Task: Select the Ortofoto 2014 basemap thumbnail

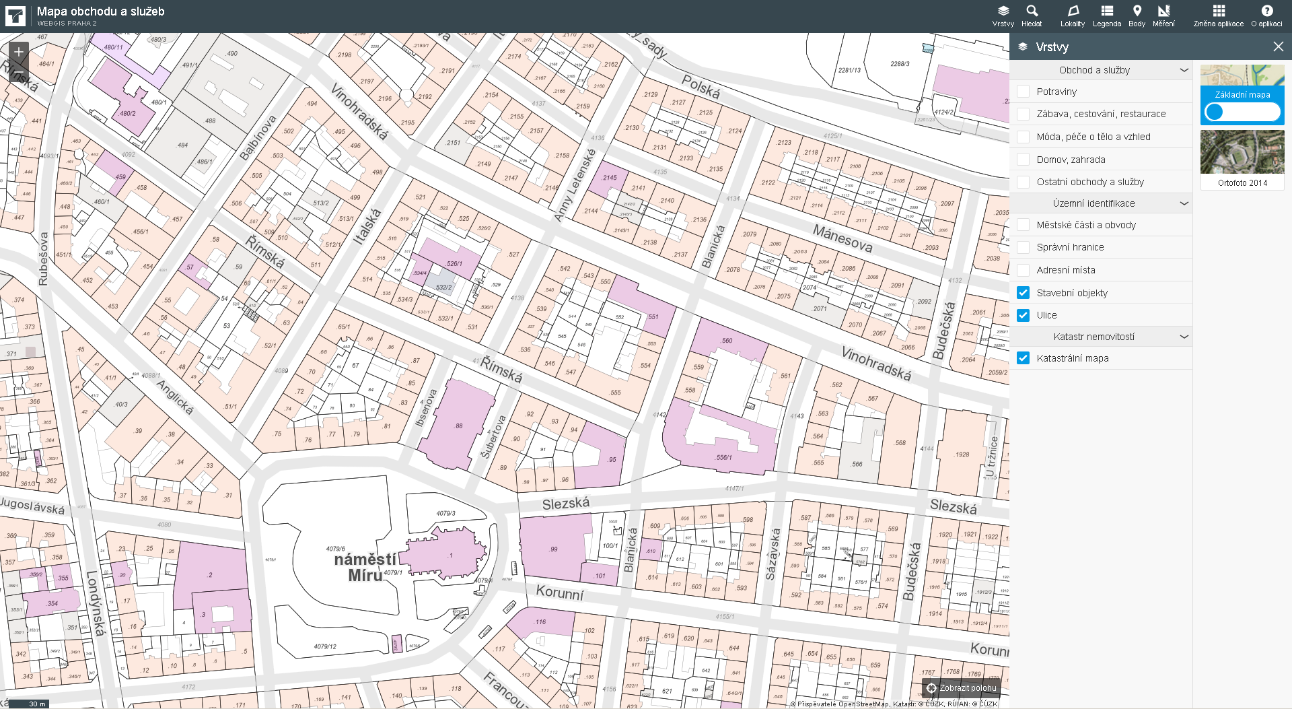Action: [1242, 160]
